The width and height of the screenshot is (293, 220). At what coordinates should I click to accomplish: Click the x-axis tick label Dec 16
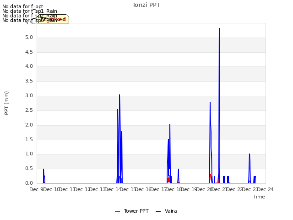(143, 189)
